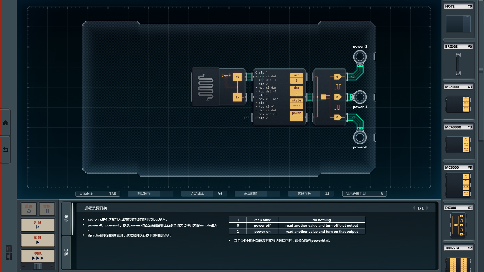Increase speed with the plus button
This screenshot has height=272, width=484.
tap(52, 266)
